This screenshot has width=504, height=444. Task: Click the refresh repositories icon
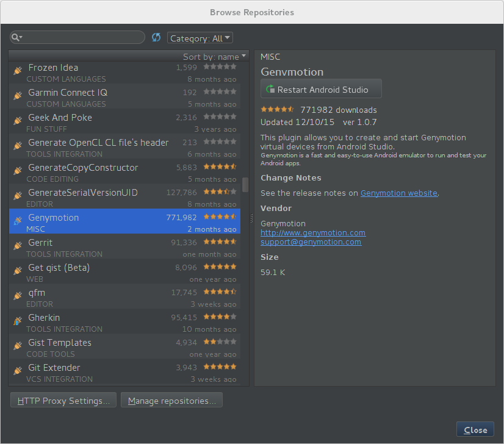pyautogui.click(x=156, y=38)
